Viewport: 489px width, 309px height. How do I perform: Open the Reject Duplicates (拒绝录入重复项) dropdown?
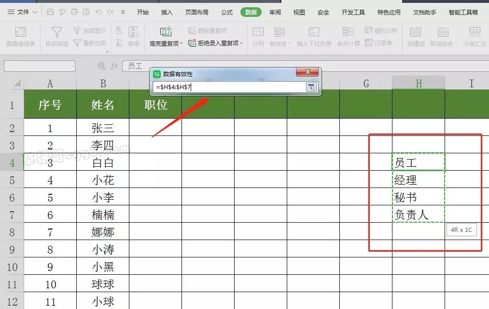click(x=241, y=43)
